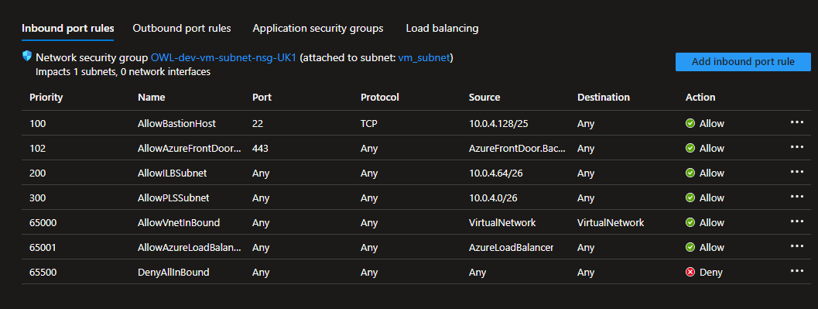Click the TCP protocol cell
Viewport: 818px width, 309px height.
369,124
